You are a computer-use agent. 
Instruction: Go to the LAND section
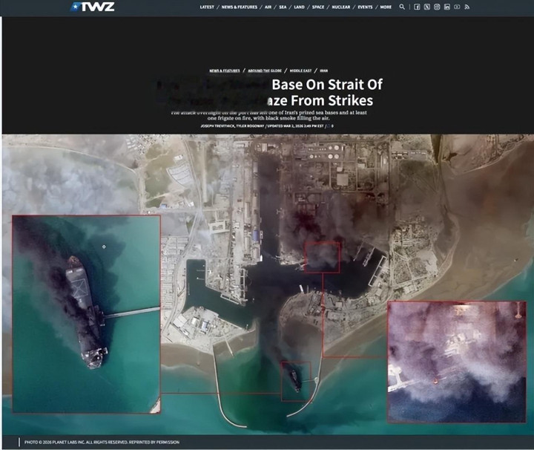point(300,7)
